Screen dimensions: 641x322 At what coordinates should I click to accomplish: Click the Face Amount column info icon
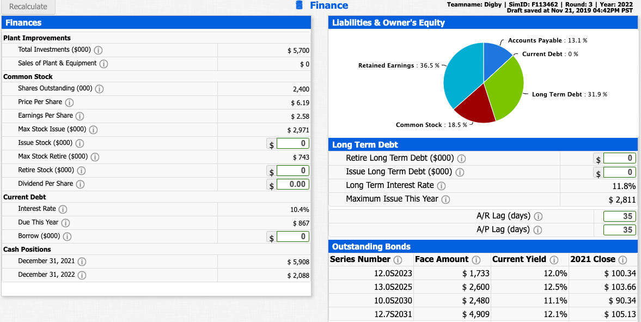(x=478, y=259)
